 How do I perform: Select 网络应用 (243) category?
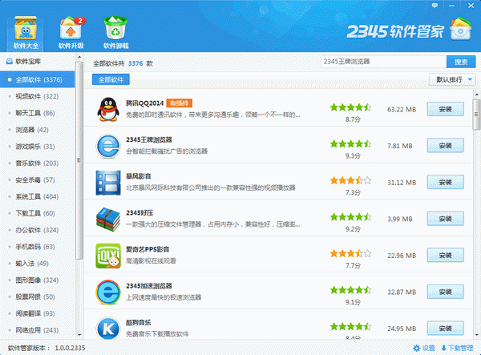click(37, 330)
